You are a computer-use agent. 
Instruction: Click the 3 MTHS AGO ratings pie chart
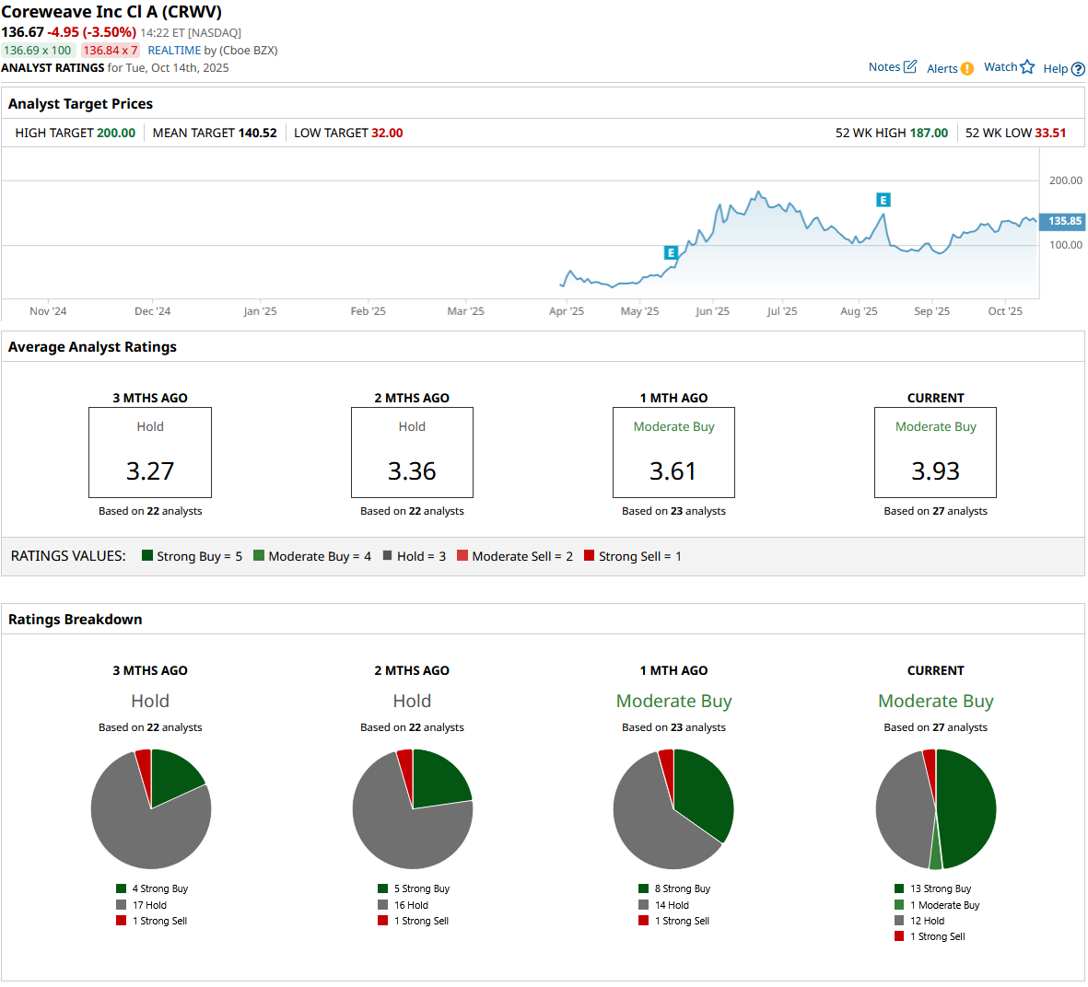point(151,809)
